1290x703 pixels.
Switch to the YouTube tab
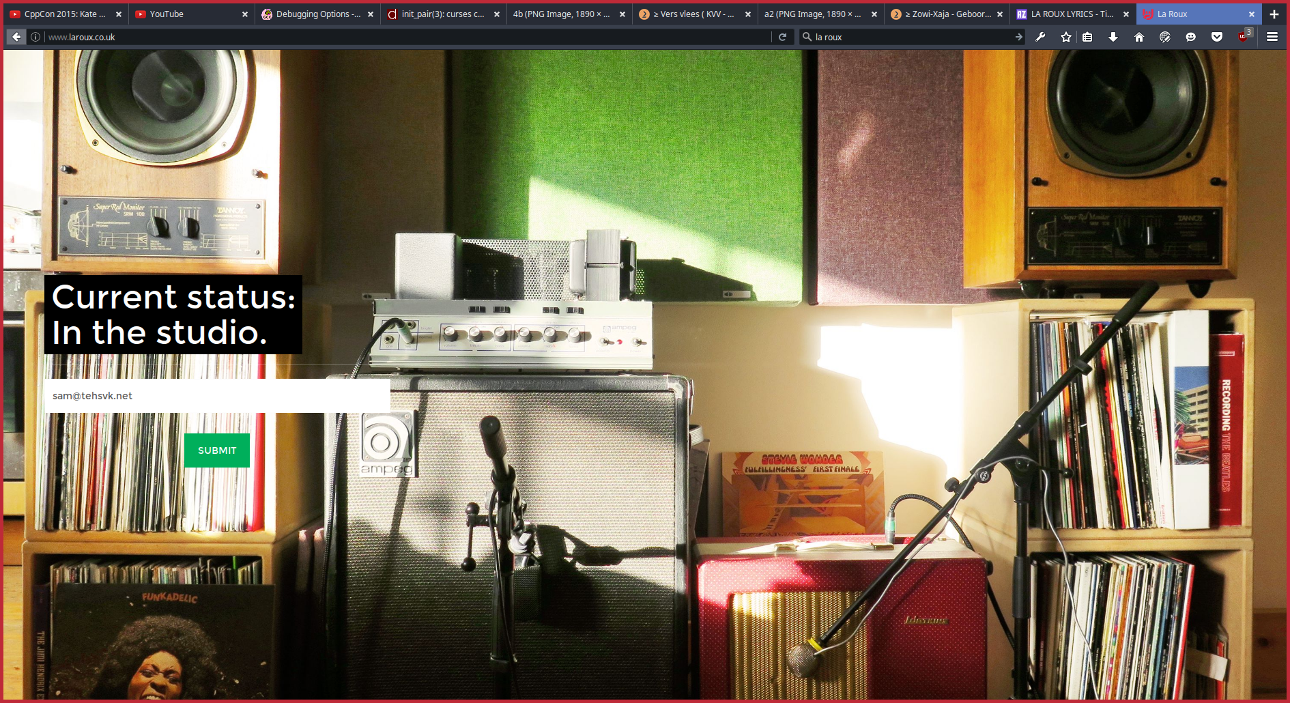click(x=184, y=14)
